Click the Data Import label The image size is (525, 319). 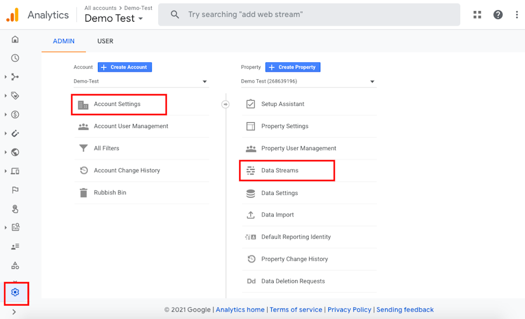coord(278,215)
